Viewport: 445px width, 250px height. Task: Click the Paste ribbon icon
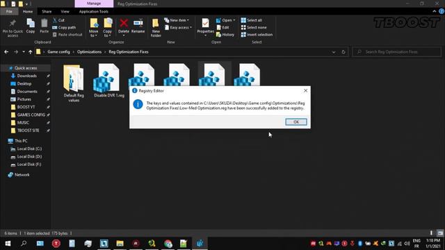(x=44, y=26)
